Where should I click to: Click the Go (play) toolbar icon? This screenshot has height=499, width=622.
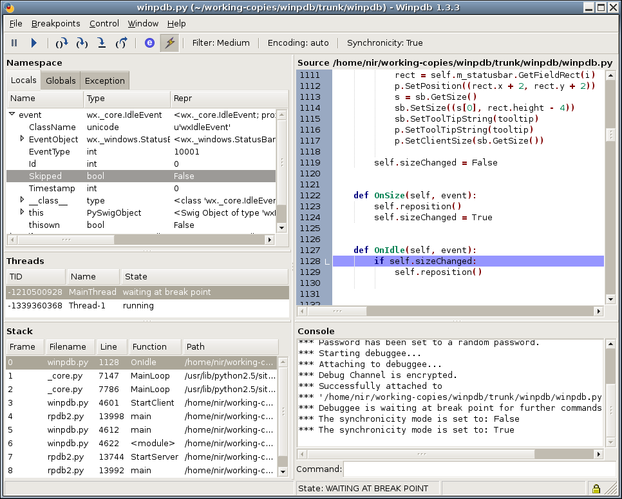pos(34,43)
